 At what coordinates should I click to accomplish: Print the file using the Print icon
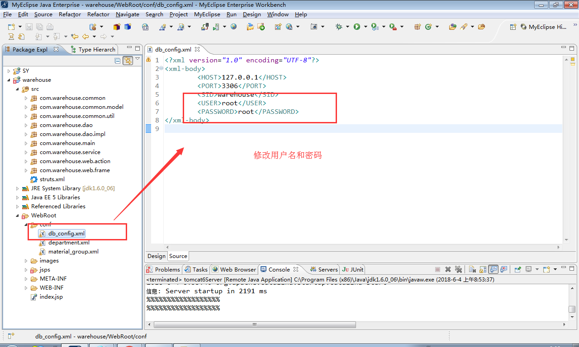tap(50, 27)
